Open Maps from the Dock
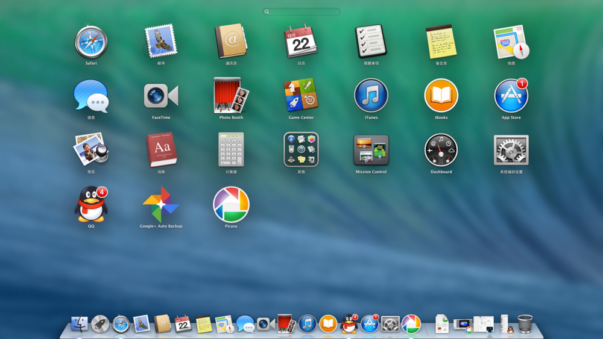This screenshot has height=339, width=603. (224, 324)
